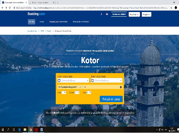Click the Kotor breadcrumb link
179x133 pixels.
click(49, 31)
